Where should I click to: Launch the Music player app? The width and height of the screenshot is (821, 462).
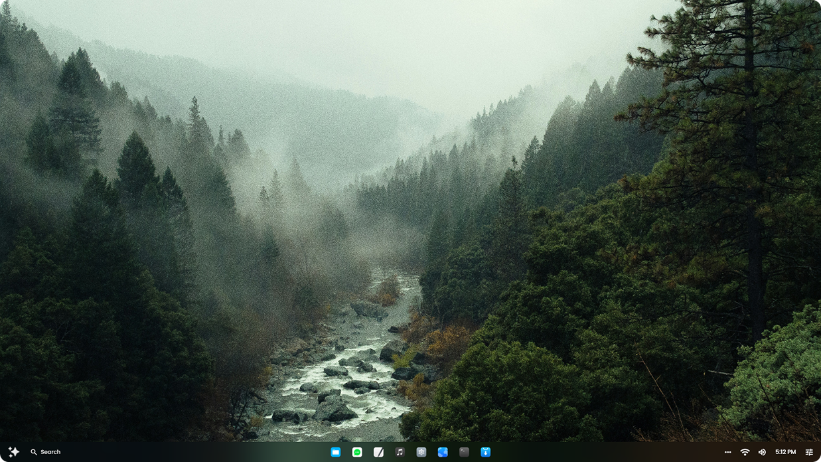400,452
